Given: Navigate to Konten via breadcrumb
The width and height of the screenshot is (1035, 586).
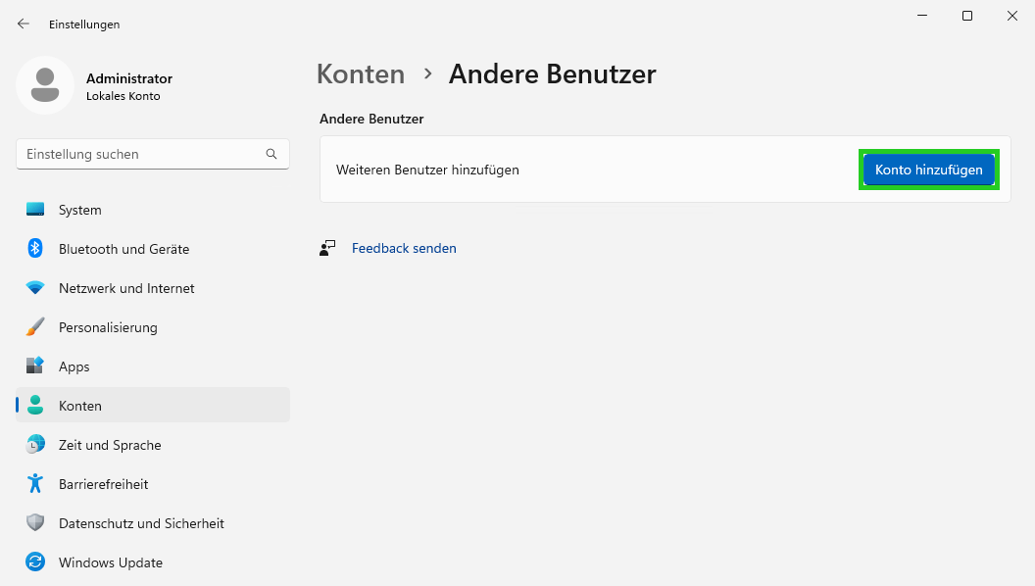Looking at the screenshot, I should click(361, 73).
